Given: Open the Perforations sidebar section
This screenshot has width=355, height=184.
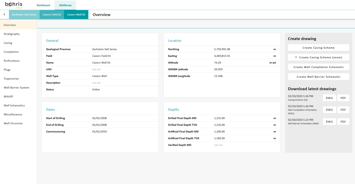Looking at the screenshot, I should pos(12,61).
